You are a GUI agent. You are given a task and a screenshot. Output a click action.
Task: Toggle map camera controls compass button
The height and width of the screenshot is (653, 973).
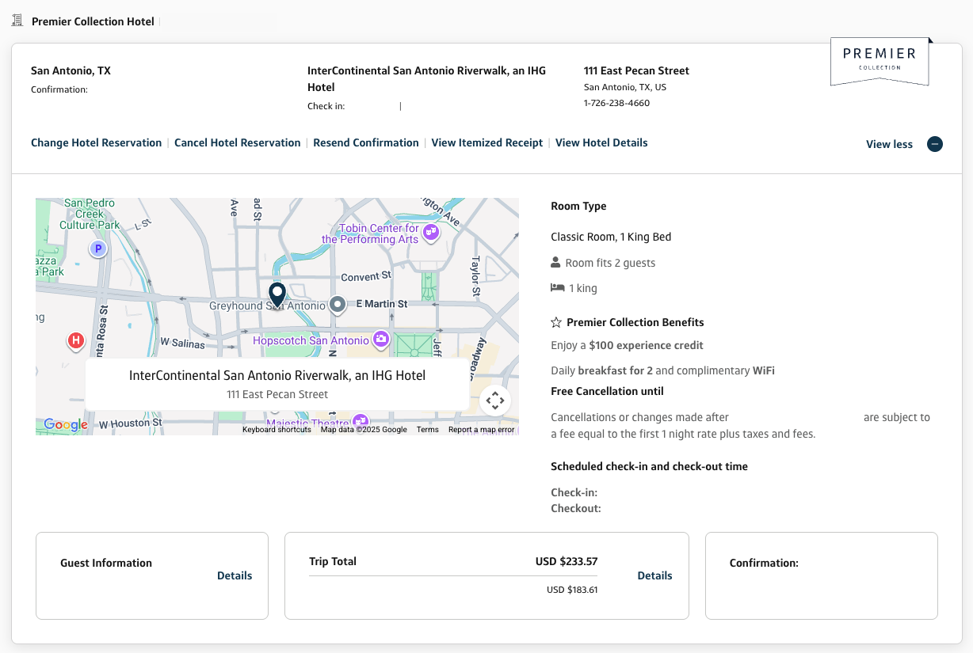coord(495,401)
